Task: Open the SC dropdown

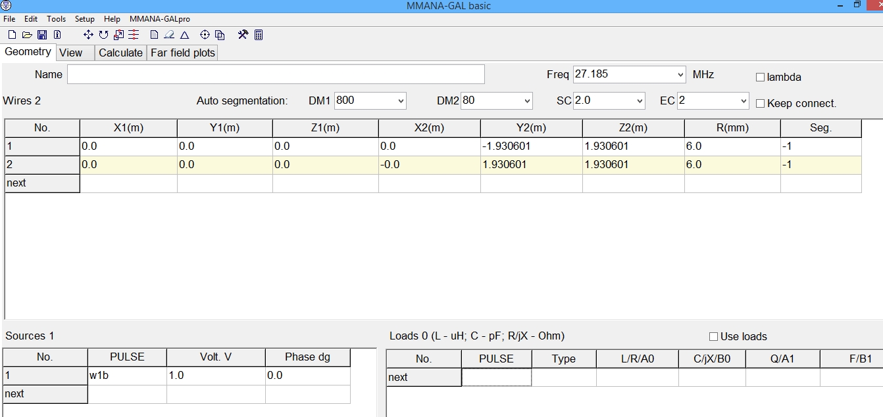Action: coord(639,101)
